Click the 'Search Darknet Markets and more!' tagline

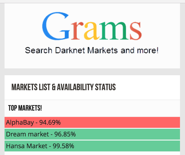(92, 50)
